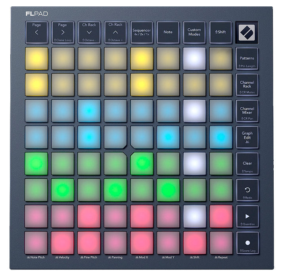The height and width of the screenshot is (278, 284).
Task: Select the Sequencer 4x / 2x / 1x button
Action: pyautogui.click(x=142, y=33)
